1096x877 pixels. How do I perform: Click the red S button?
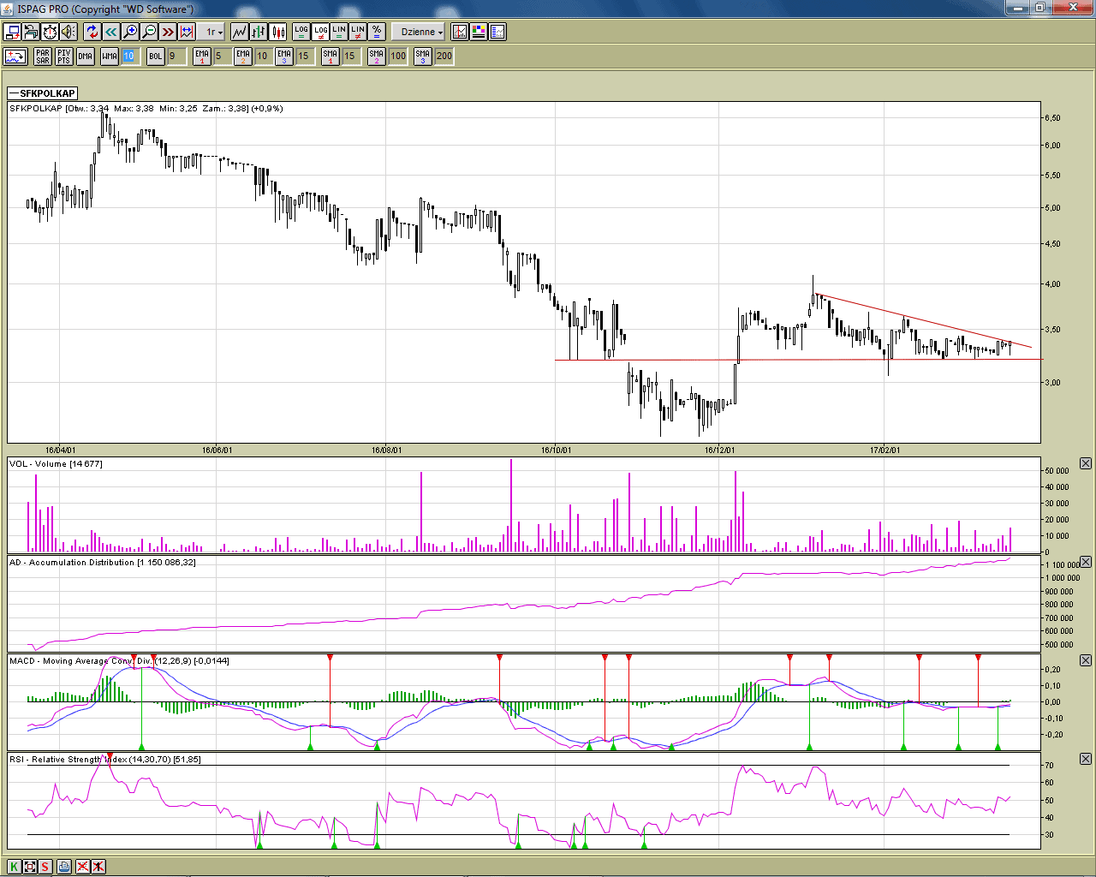45,867
